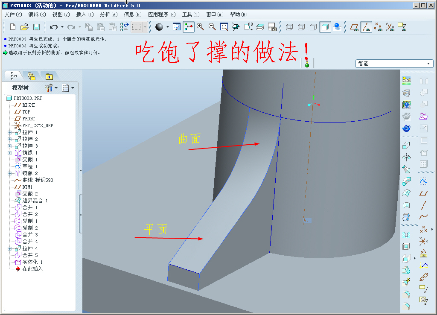Open the View Manager icon

pyautogui.click(x=272, y=27)
